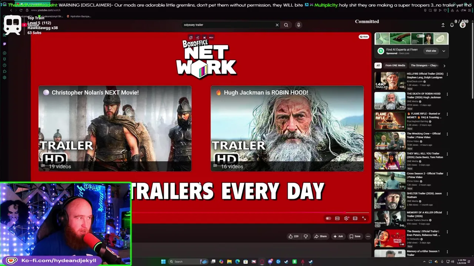Screen dimensions: 474x266
Task: Toggle the autoplay switch in the player
Action: 328,218
